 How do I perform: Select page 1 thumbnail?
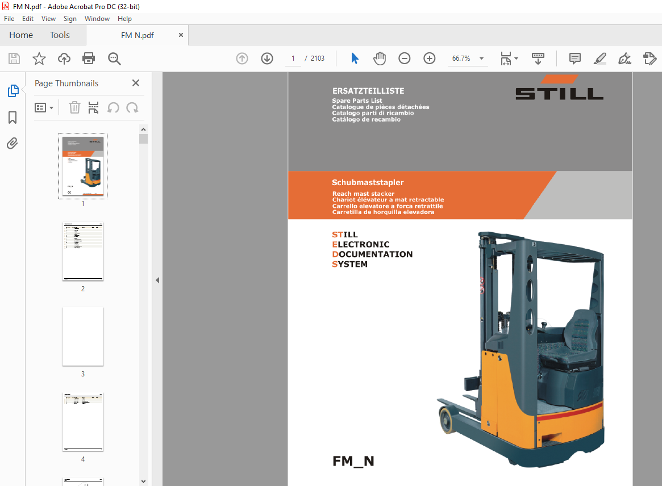pyautogui.click(x=83, y=166)
